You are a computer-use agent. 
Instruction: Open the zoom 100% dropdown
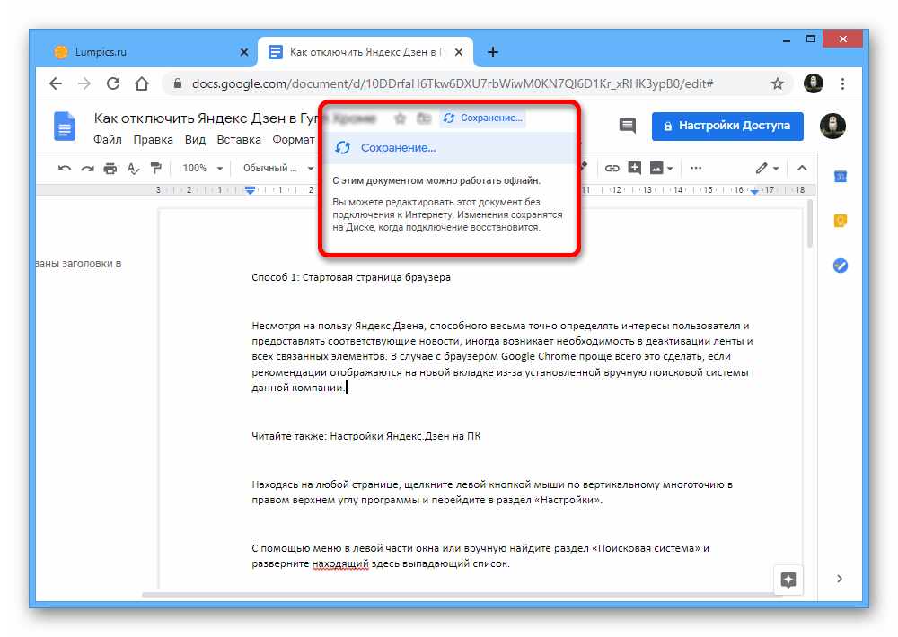coord(202,169)
